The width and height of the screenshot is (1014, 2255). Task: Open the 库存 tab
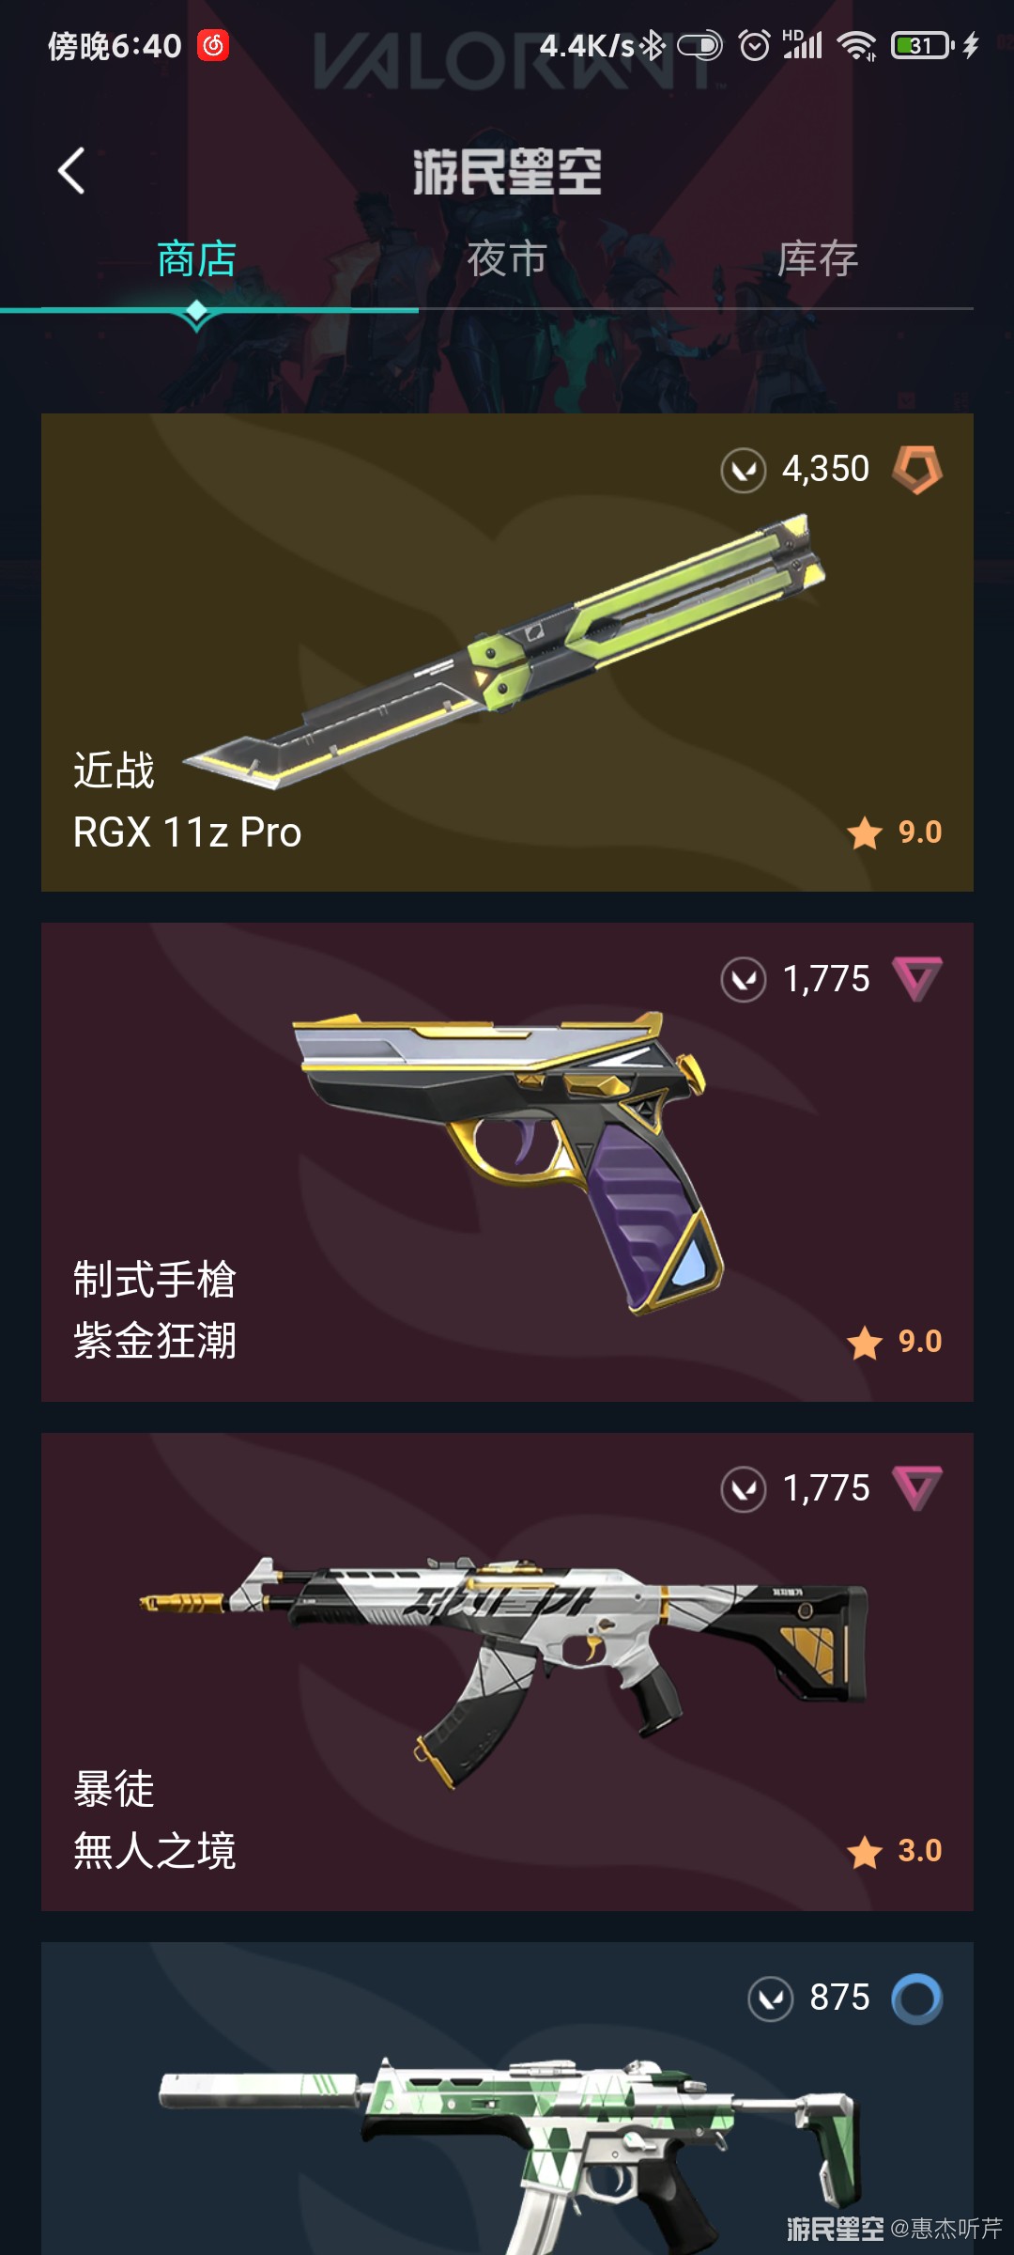[x=818, y=259]
